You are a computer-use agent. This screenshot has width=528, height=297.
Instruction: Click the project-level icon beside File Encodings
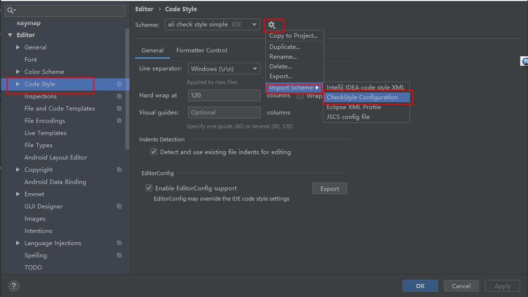(x=119, y=121)
